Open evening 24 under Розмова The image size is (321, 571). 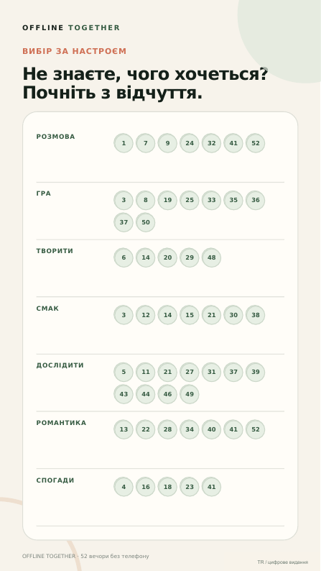[190, 143]
